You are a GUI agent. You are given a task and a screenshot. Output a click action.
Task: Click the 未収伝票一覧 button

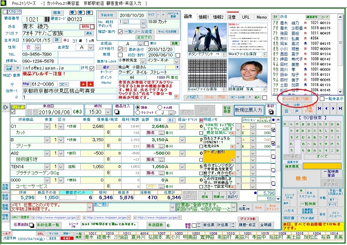[x=48, y=225]
